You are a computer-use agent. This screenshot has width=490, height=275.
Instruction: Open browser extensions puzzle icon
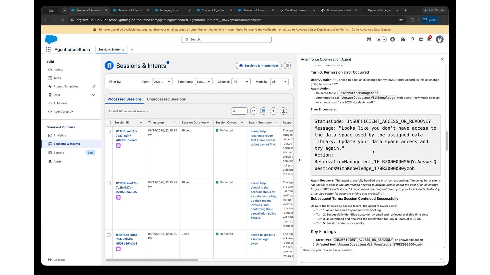pos(412,20)
